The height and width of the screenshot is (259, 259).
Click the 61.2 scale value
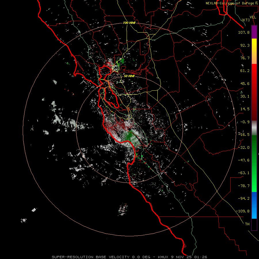coord(245,71)
